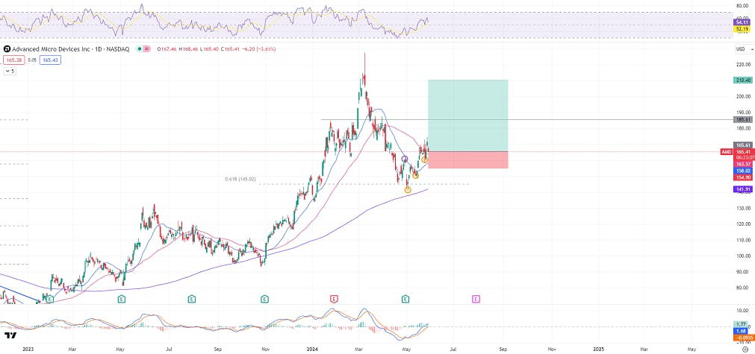Click the 100.00 price scale label
This screenshot has width=755, height=354.
[x=742, y=256]
